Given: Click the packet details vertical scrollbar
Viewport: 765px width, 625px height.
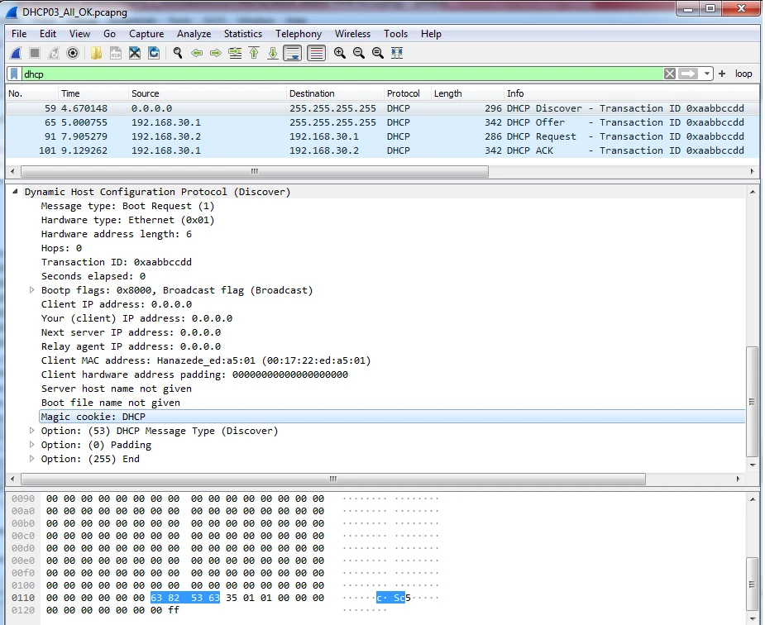Looking at the screenshot, I should (x=752, y=401).
